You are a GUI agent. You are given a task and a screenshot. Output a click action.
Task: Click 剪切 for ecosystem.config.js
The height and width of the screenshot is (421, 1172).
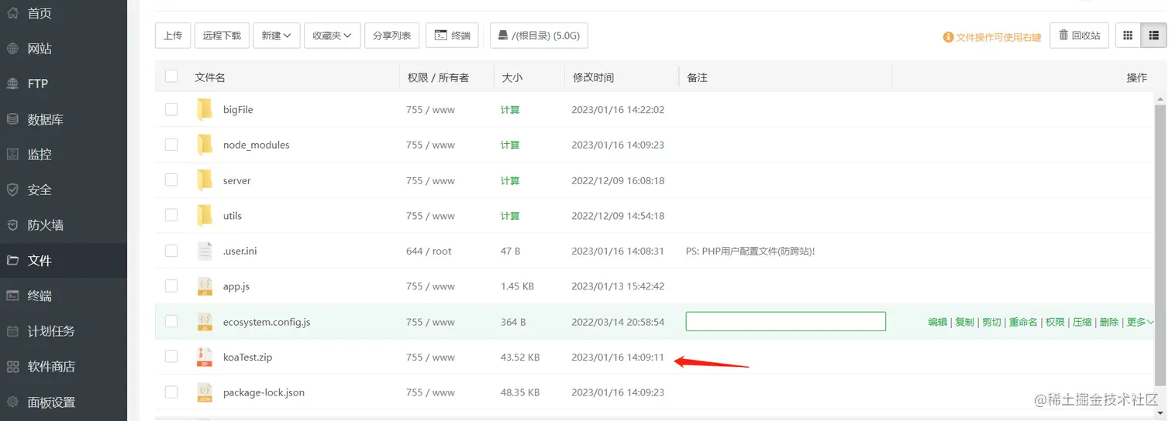[991, 322]
